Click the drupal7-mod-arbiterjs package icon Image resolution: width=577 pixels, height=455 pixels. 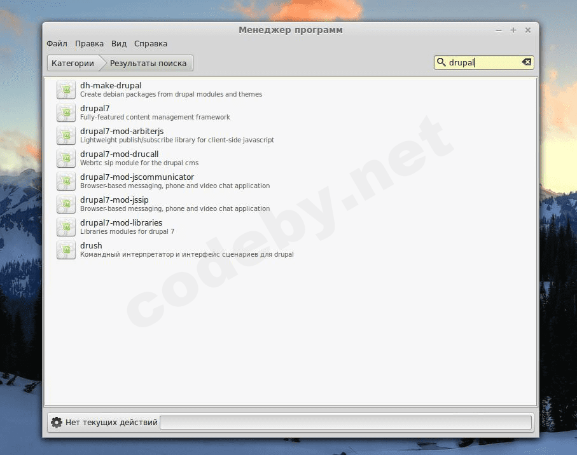coord(66,135)
